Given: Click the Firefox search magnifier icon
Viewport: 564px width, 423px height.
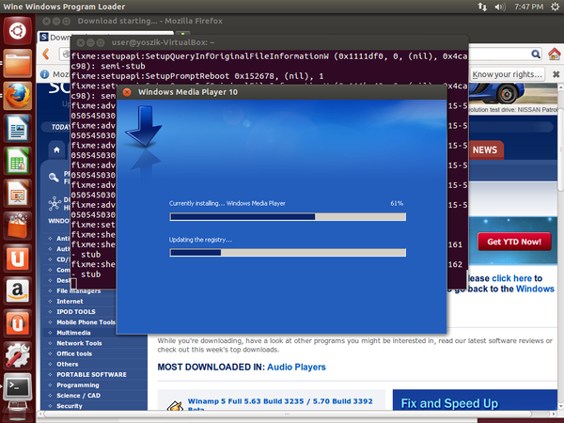Looking at the screenshot, I should point(536,55).
